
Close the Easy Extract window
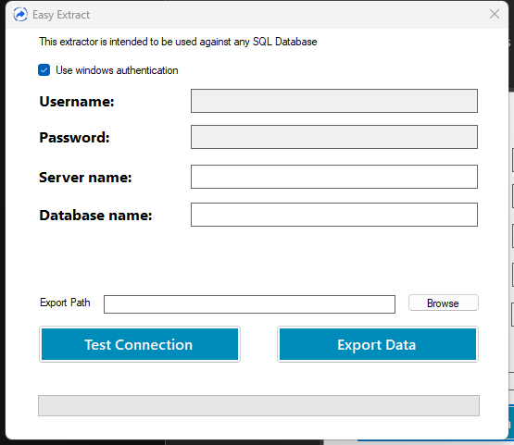click(495, 14)
